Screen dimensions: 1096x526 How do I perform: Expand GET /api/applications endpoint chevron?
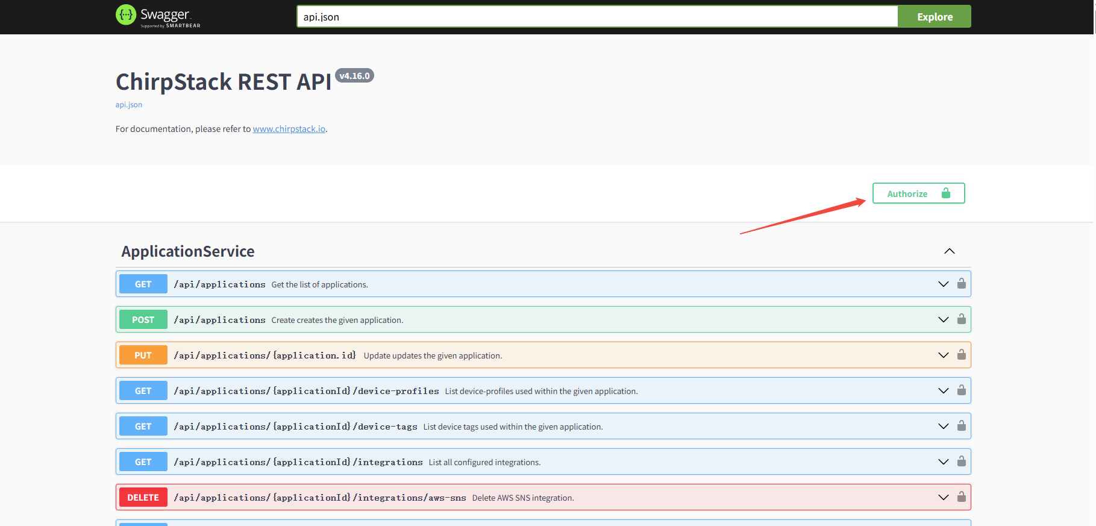[x=943, y=284]
